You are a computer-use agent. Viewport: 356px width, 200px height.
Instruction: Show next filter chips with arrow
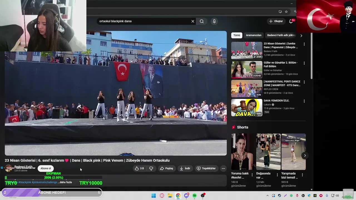tap(301, 36)
